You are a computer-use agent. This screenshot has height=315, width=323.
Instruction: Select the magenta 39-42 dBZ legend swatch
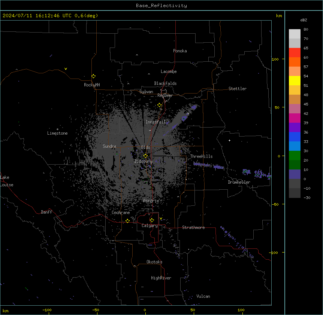click(x=295, y=118)
